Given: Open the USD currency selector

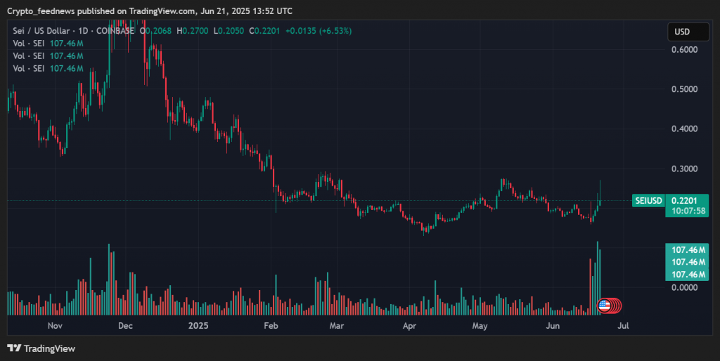Looking at the screenshot, I should [682, 32].
